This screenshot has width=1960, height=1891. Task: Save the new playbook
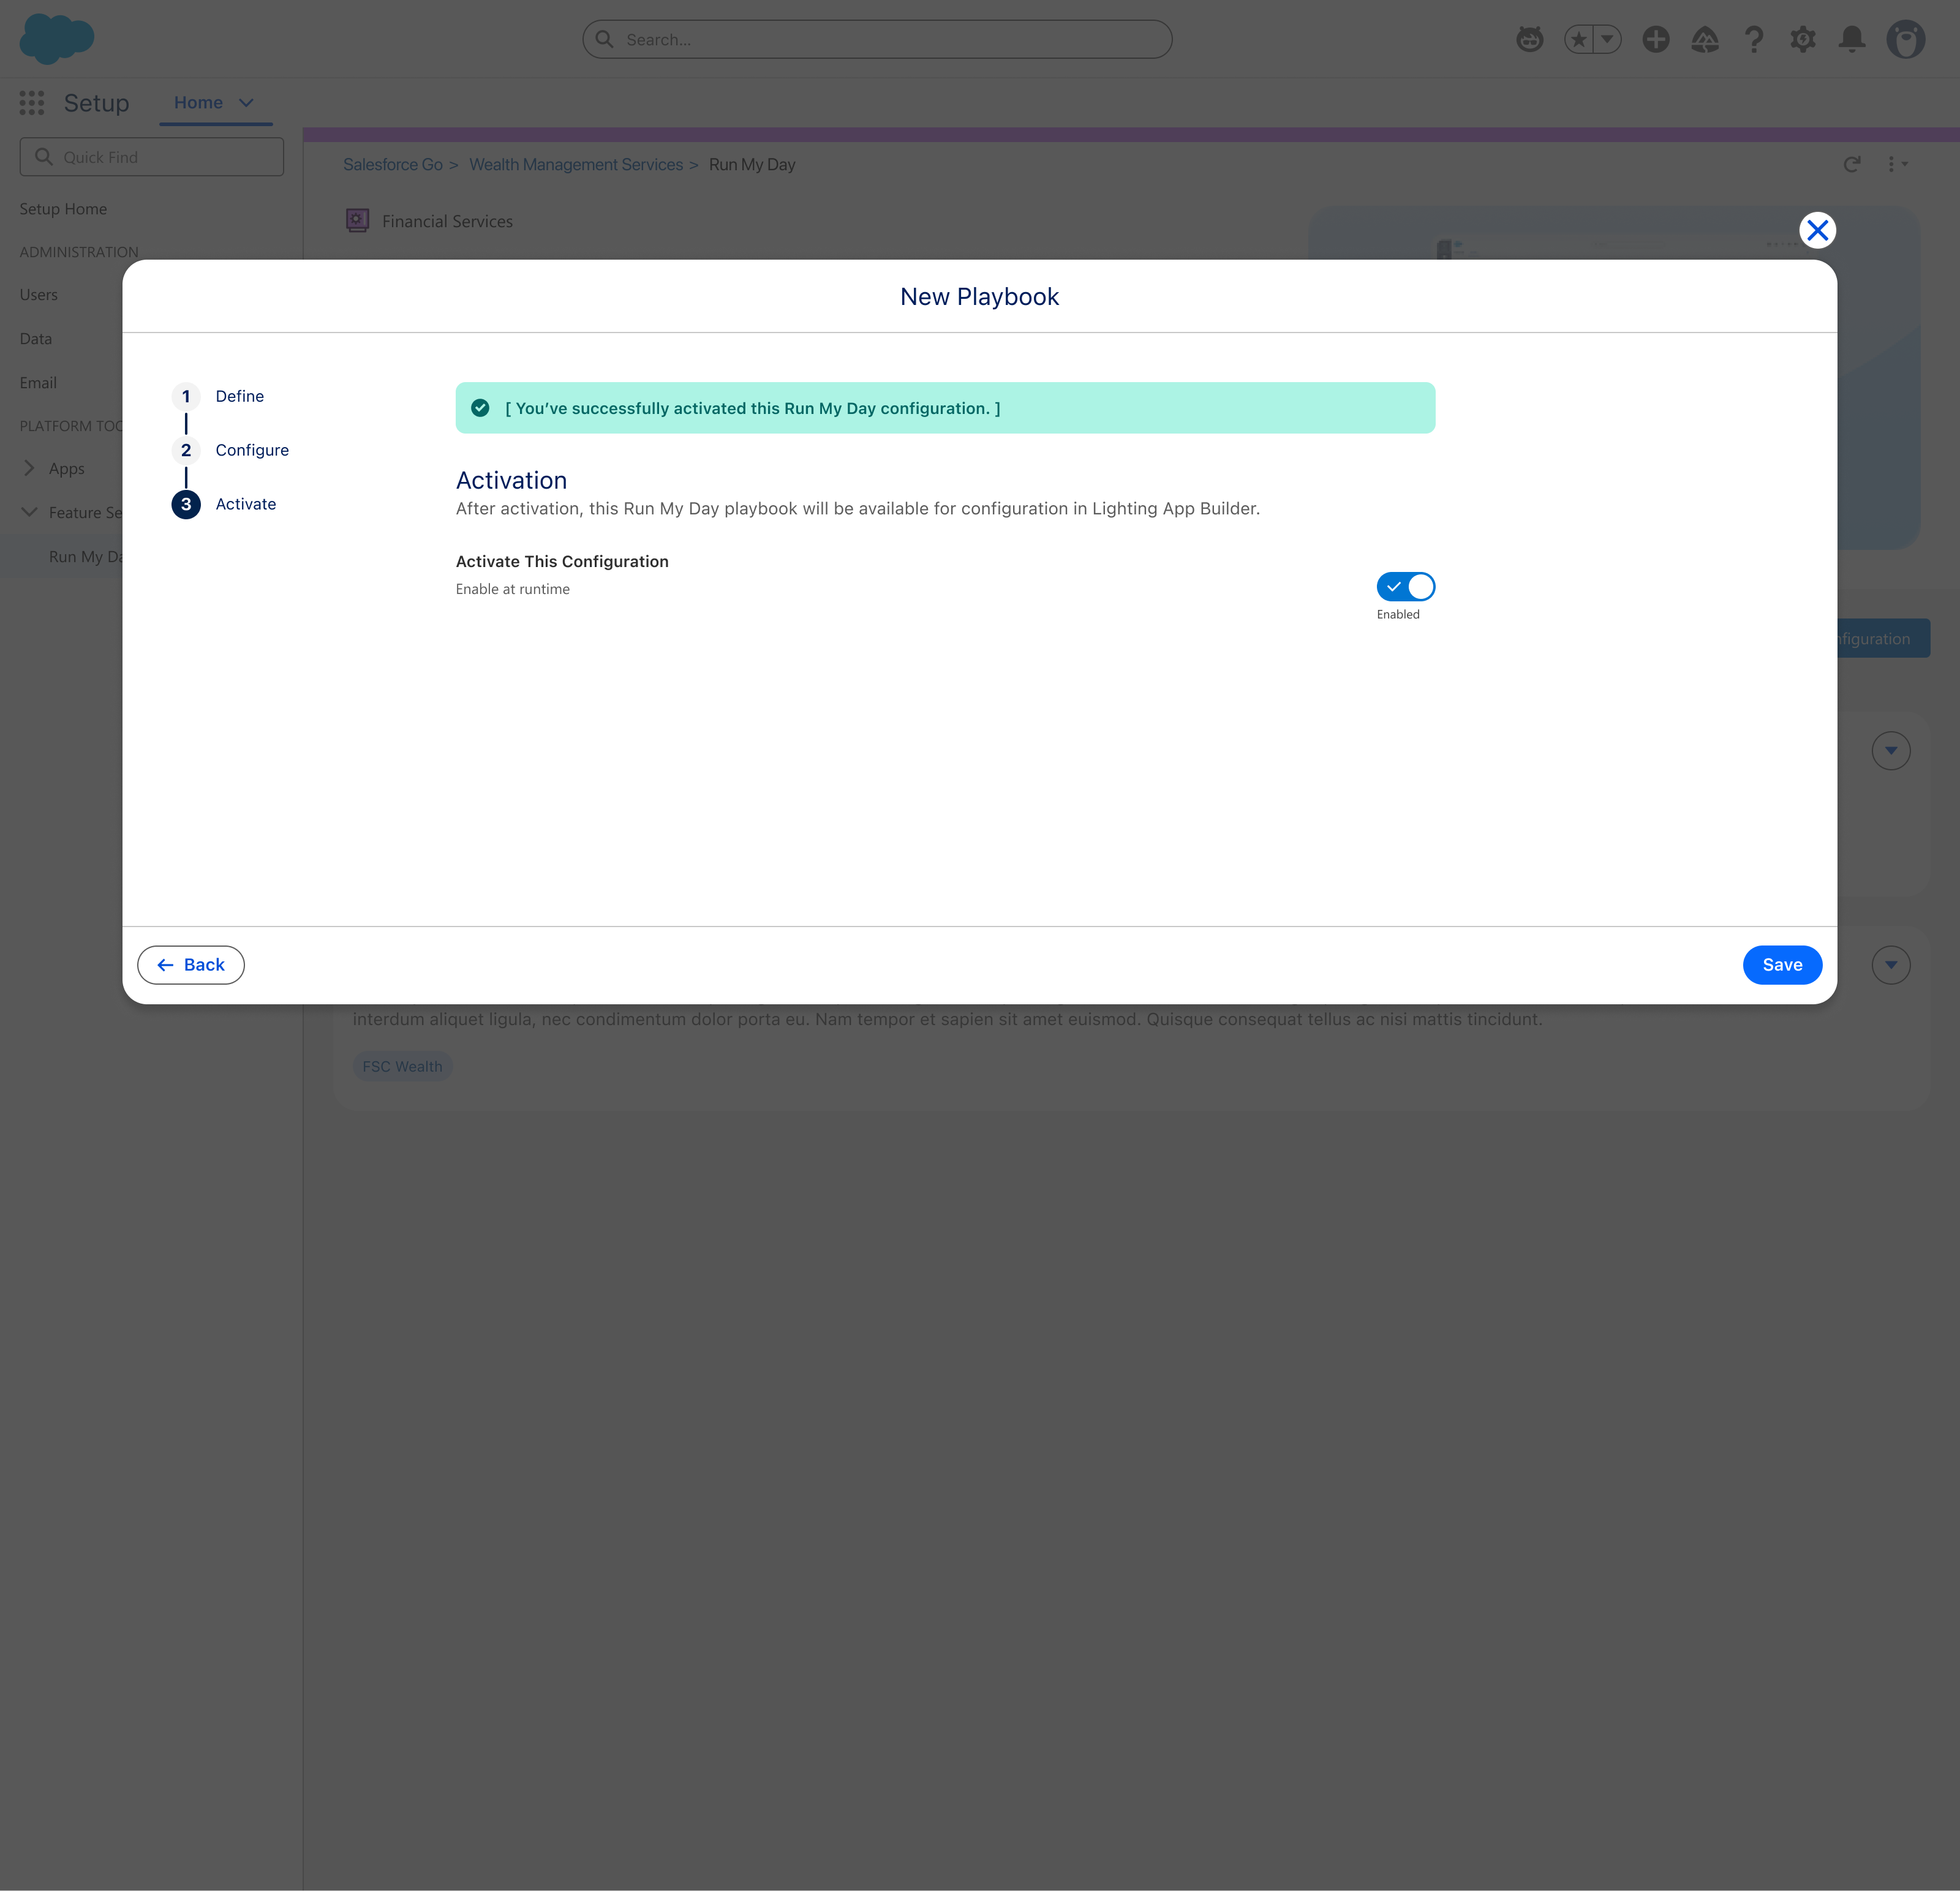(x=1782, y=965)
